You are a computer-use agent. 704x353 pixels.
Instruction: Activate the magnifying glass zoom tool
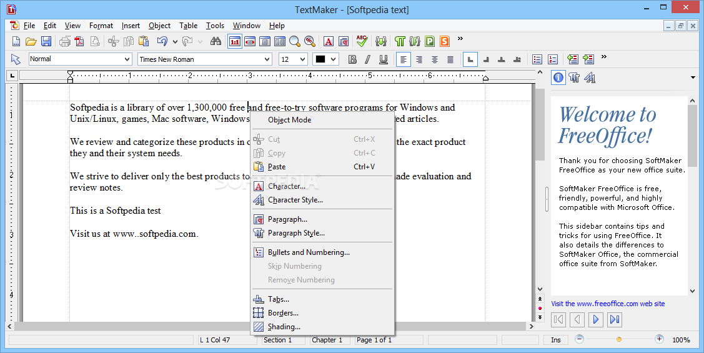tap(295, 42)
